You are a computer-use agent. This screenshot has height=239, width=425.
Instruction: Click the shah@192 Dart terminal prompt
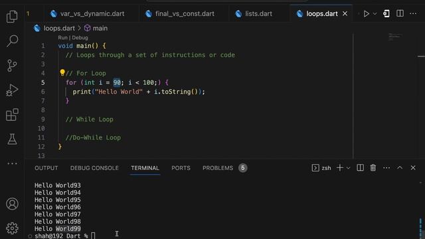pyautogui.click(x=61, y=236)
